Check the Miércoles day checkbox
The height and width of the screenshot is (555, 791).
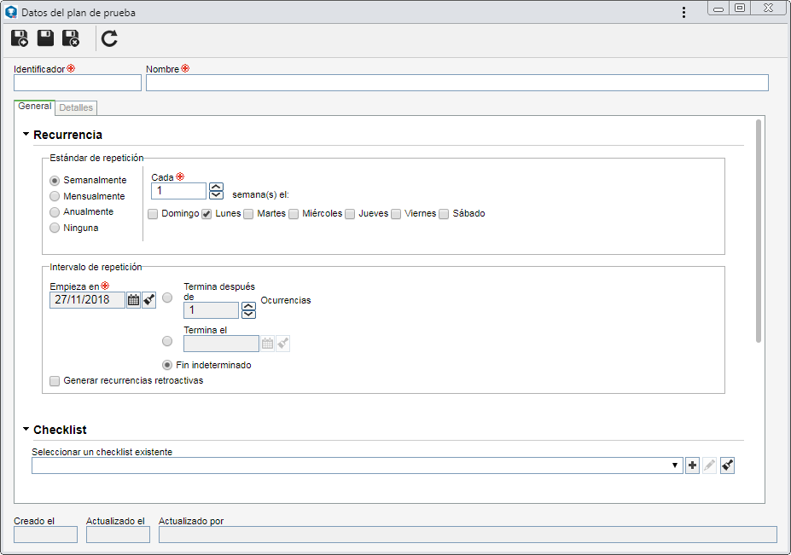click(x=294, y=214)
